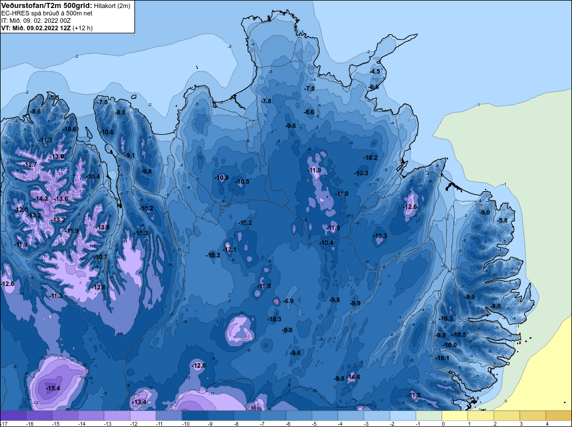Click the '-8.9' temperature value

click(496, 306)
